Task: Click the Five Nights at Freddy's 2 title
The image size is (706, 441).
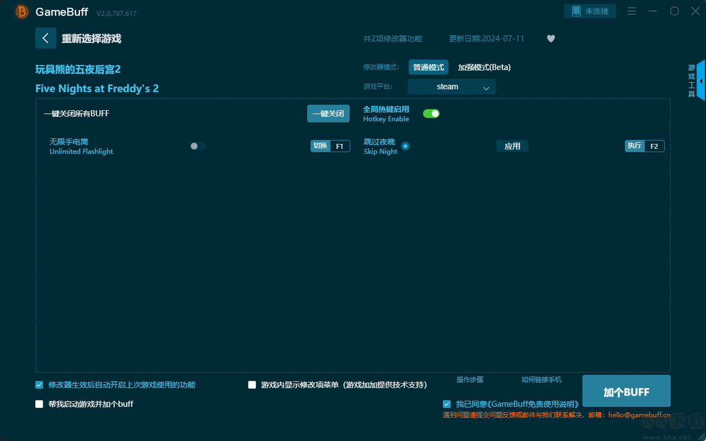Action: pyautogui.click(x=97, y=89)
